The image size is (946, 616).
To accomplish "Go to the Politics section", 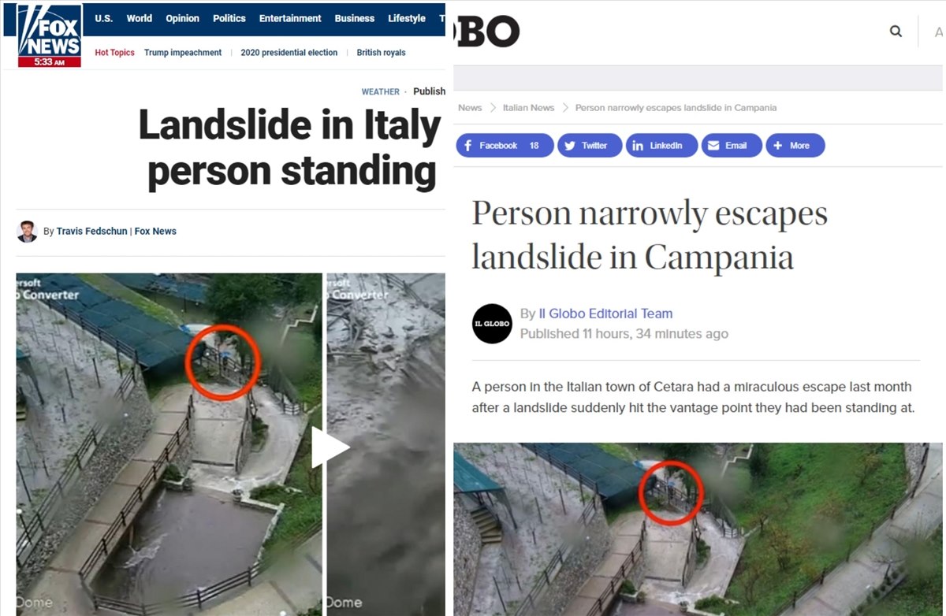I will pyautogui.click(x=229, y=18).
